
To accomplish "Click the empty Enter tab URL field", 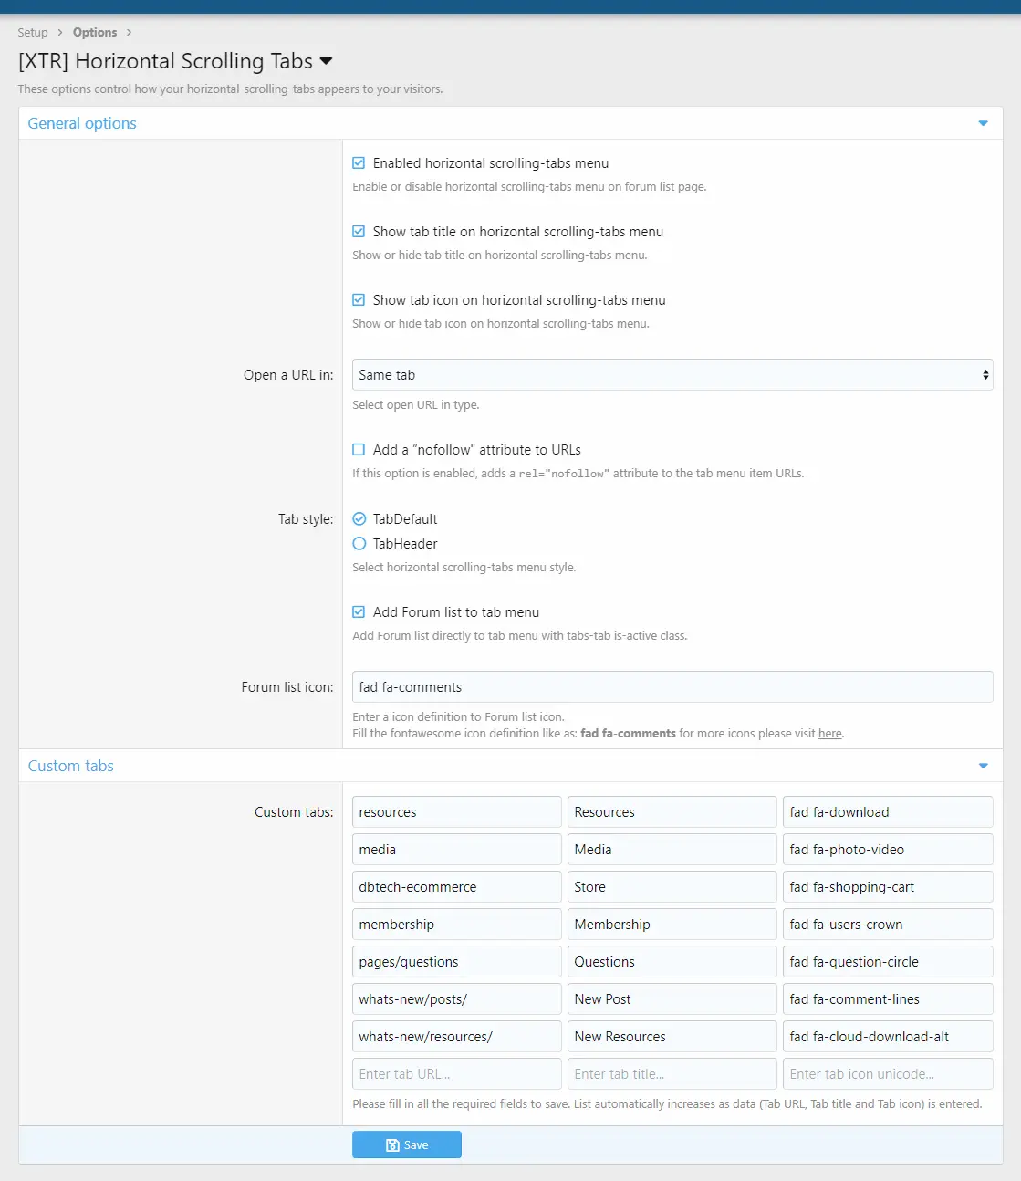I will coord(456,1074).
